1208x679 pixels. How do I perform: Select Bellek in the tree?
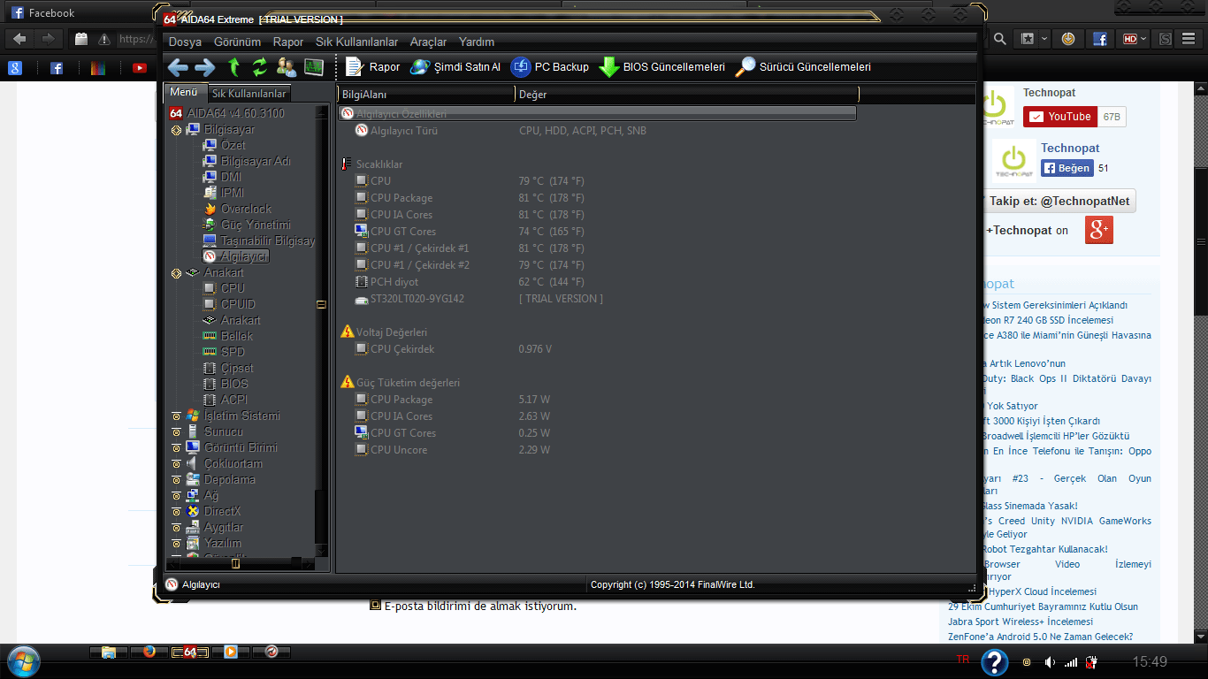click(237, 336)
